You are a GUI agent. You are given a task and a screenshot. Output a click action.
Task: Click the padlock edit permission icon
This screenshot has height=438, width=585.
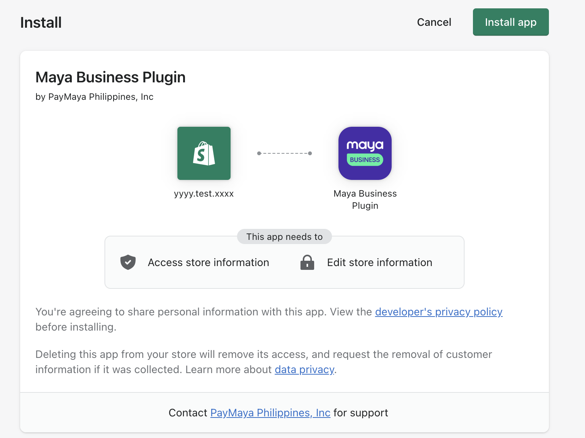(x=307, y=262)
